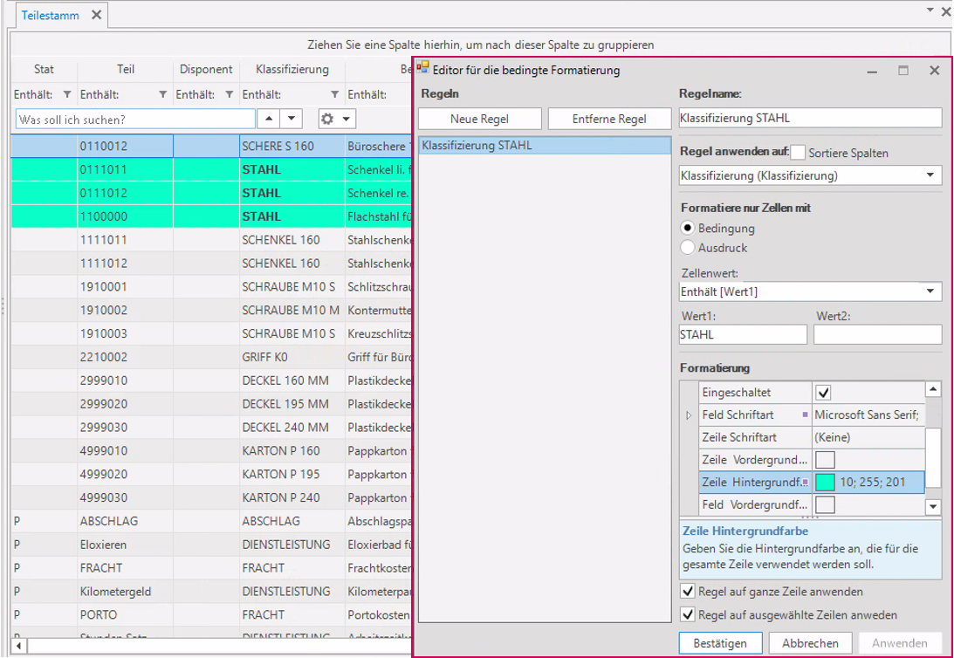Click the Klassifizierung column filter funnel
This screenshot has height=658, width=954.
point(334,94)
